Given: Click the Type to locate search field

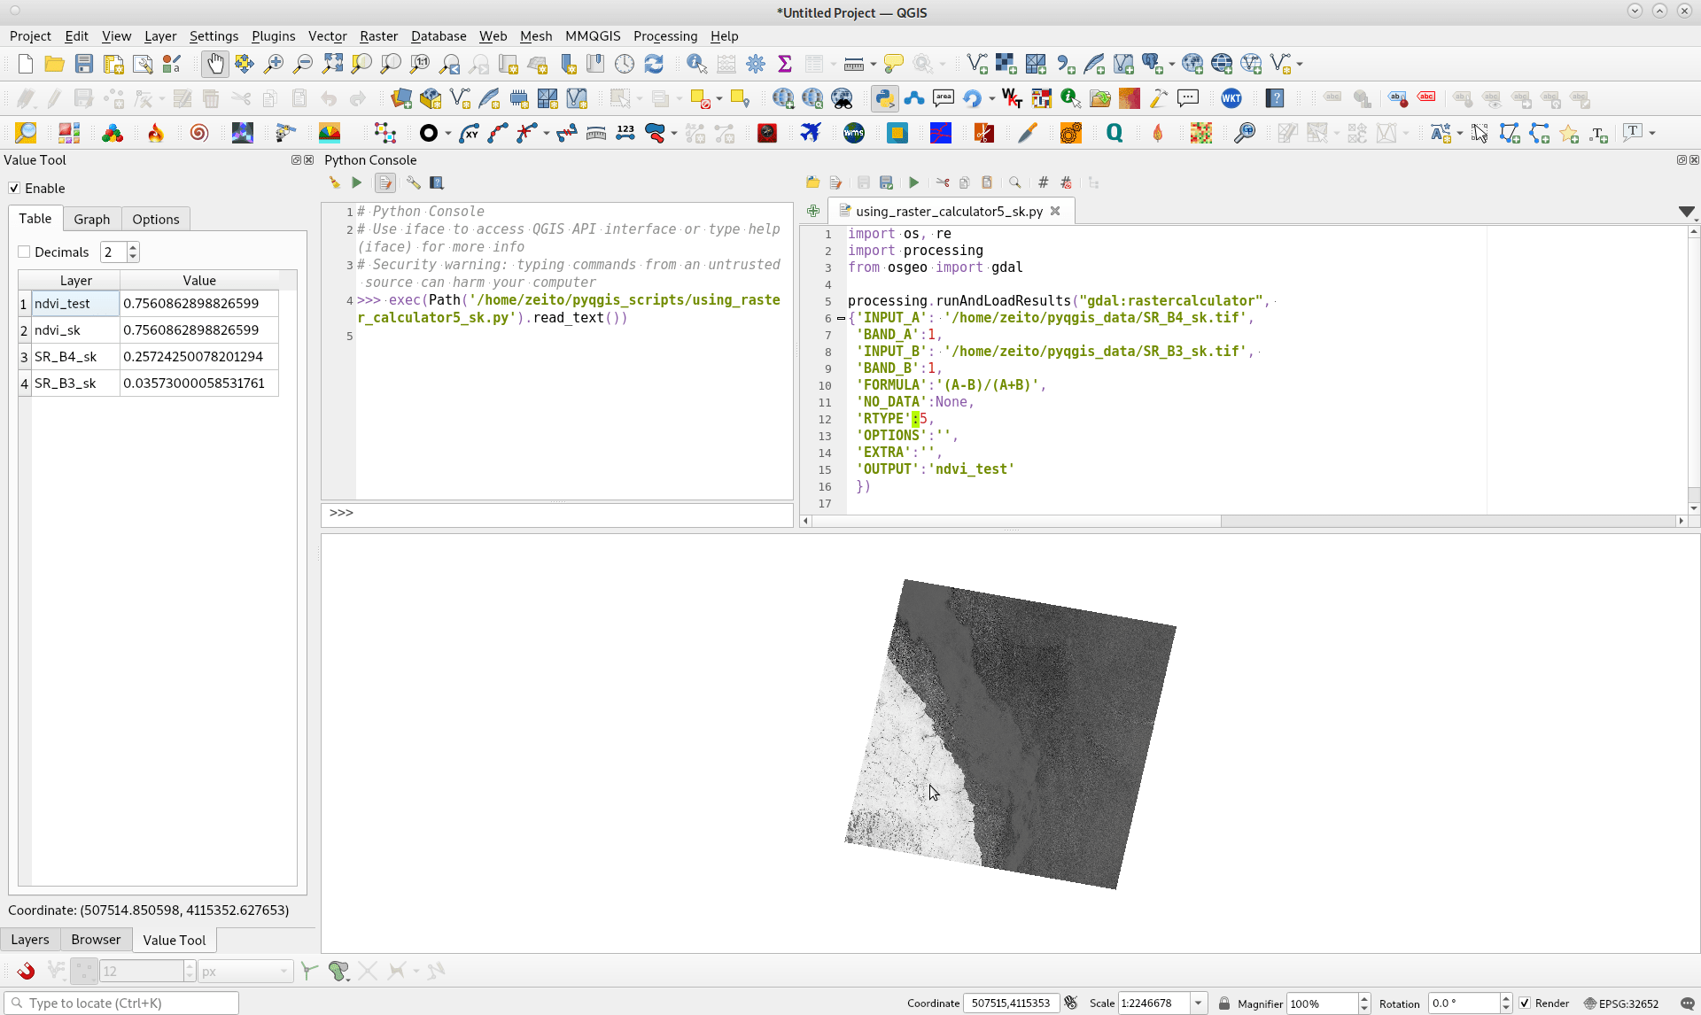Looking at the screenshot, I should pyautogui.click(x=124, y=1003).
